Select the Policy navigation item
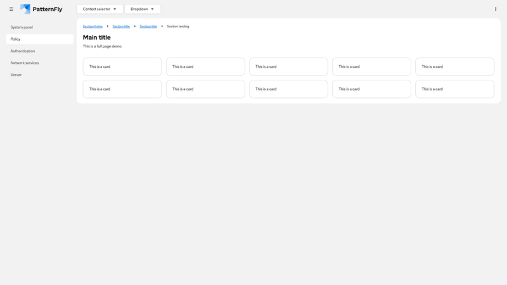The width and height of the screenshot is (507, 285). click(x=16, y=39)
